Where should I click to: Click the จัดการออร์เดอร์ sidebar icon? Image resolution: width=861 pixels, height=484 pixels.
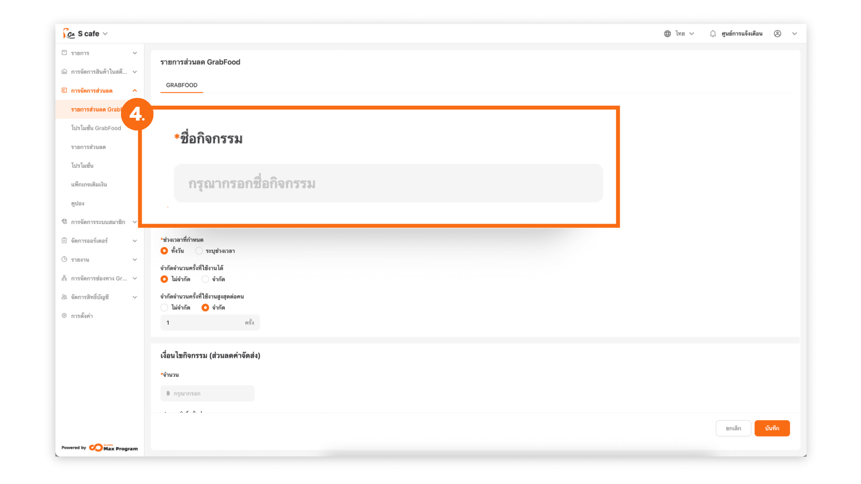(65, 241)
